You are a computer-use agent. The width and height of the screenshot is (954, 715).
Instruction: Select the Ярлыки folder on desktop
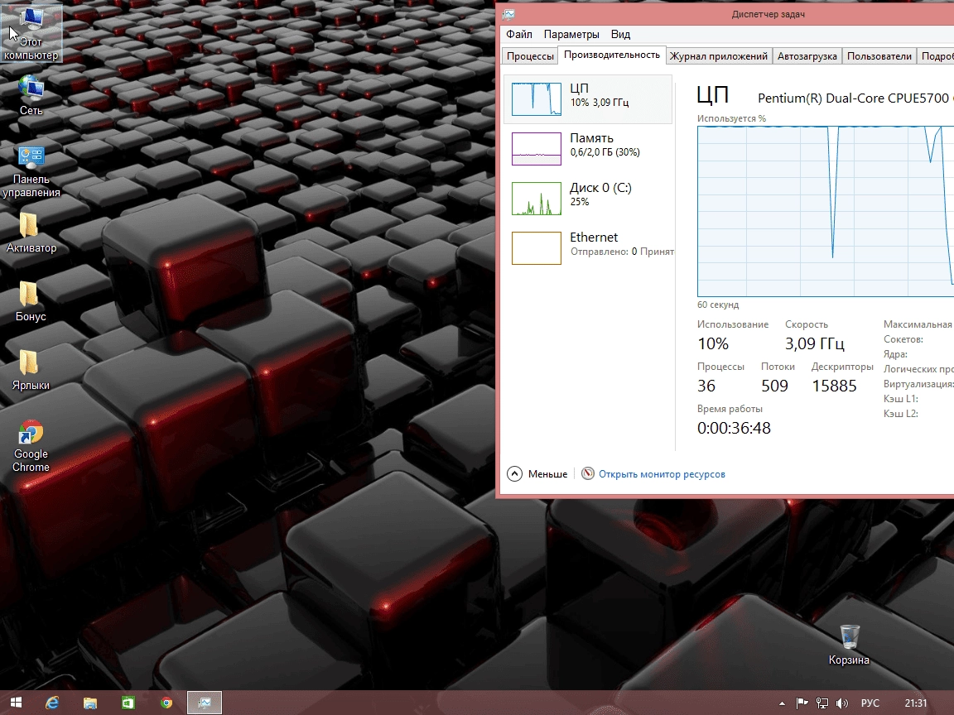coord(31,370)
